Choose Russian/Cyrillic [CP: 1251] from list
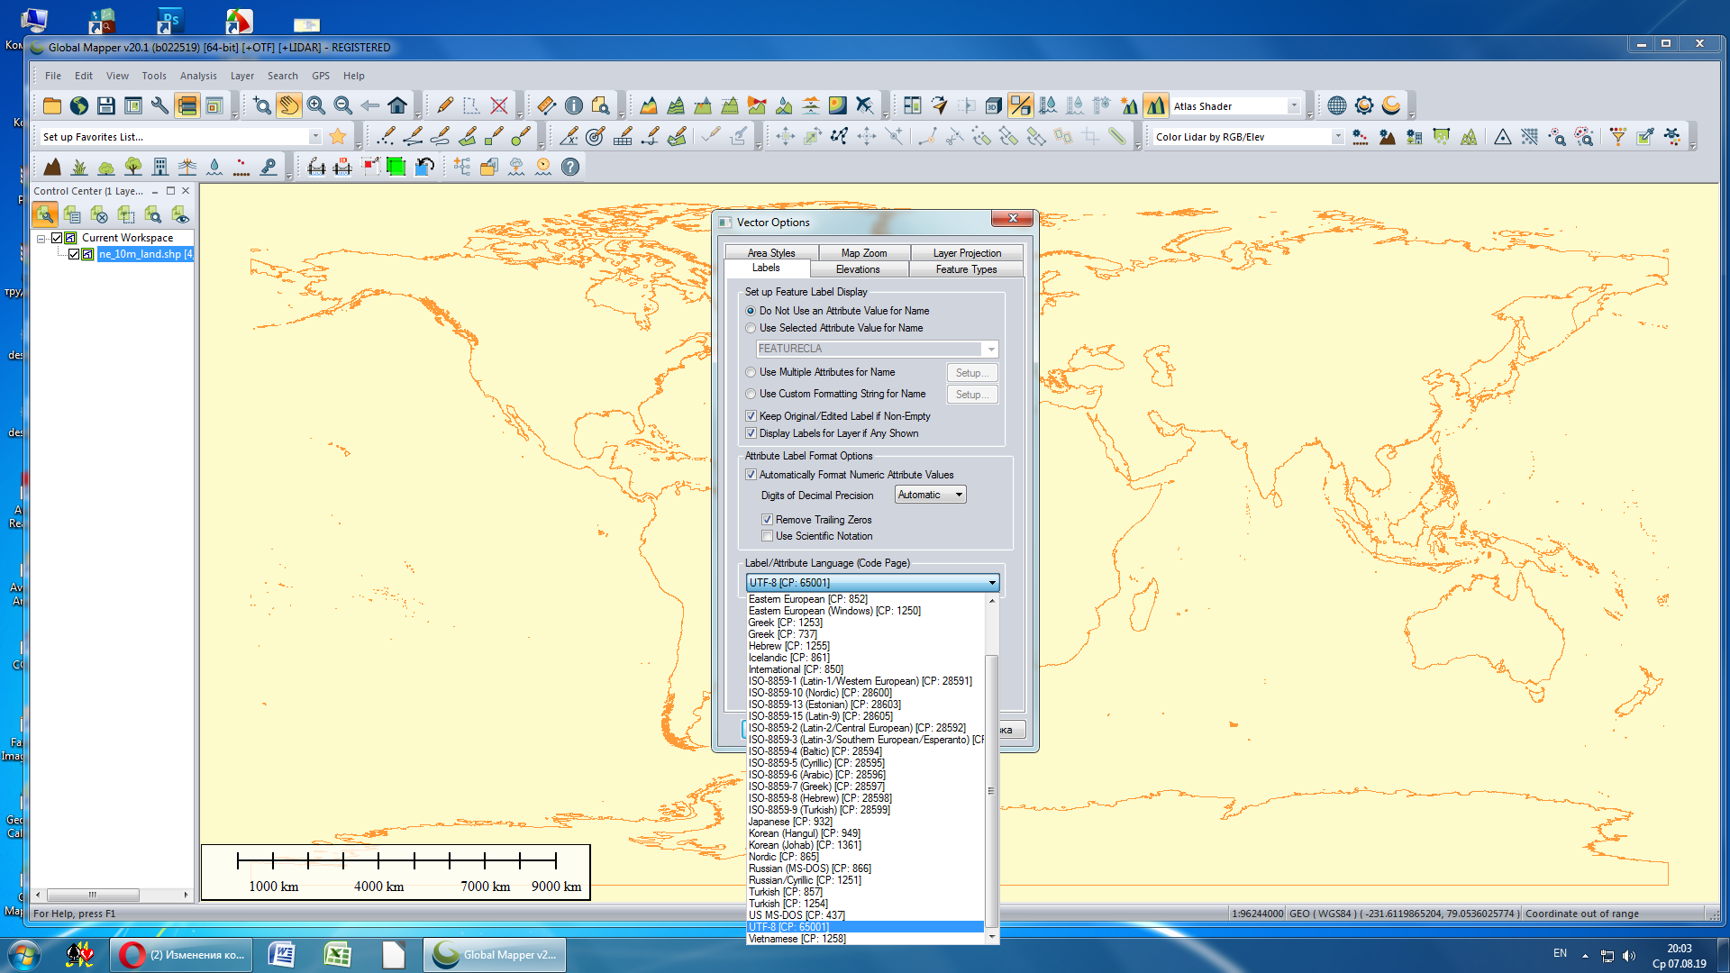 804,880
